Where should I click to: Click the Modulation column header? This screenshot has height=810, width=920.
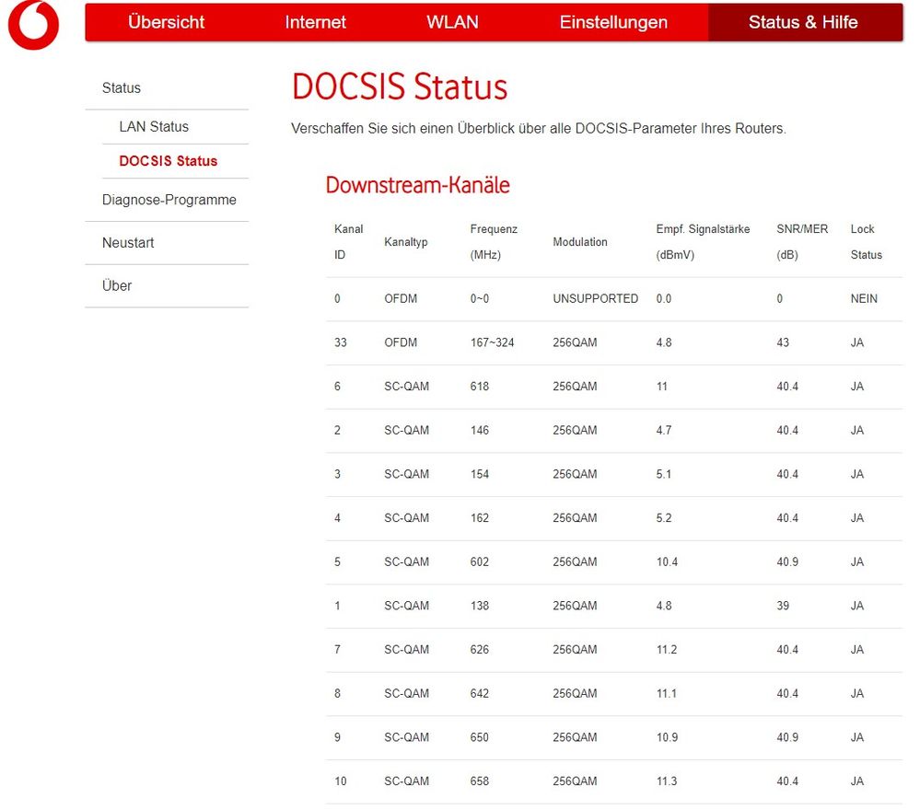pos(579,242)
